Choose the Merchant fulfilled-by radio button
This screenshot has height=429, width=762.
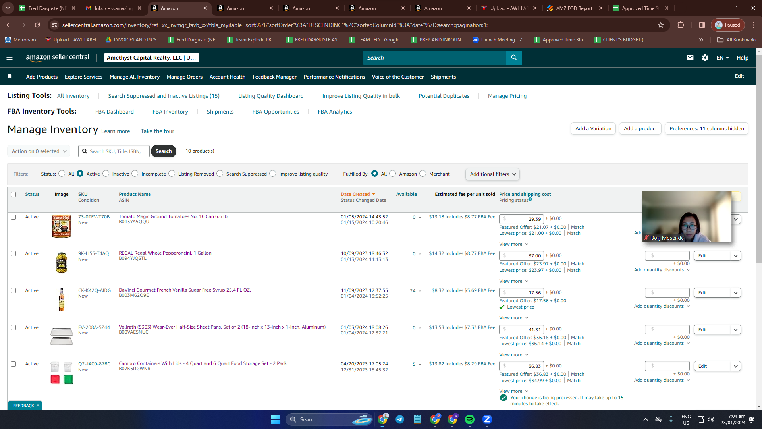[423, 174]
